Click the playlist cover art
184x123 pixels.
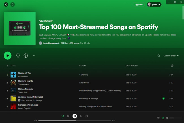(20, 28)
